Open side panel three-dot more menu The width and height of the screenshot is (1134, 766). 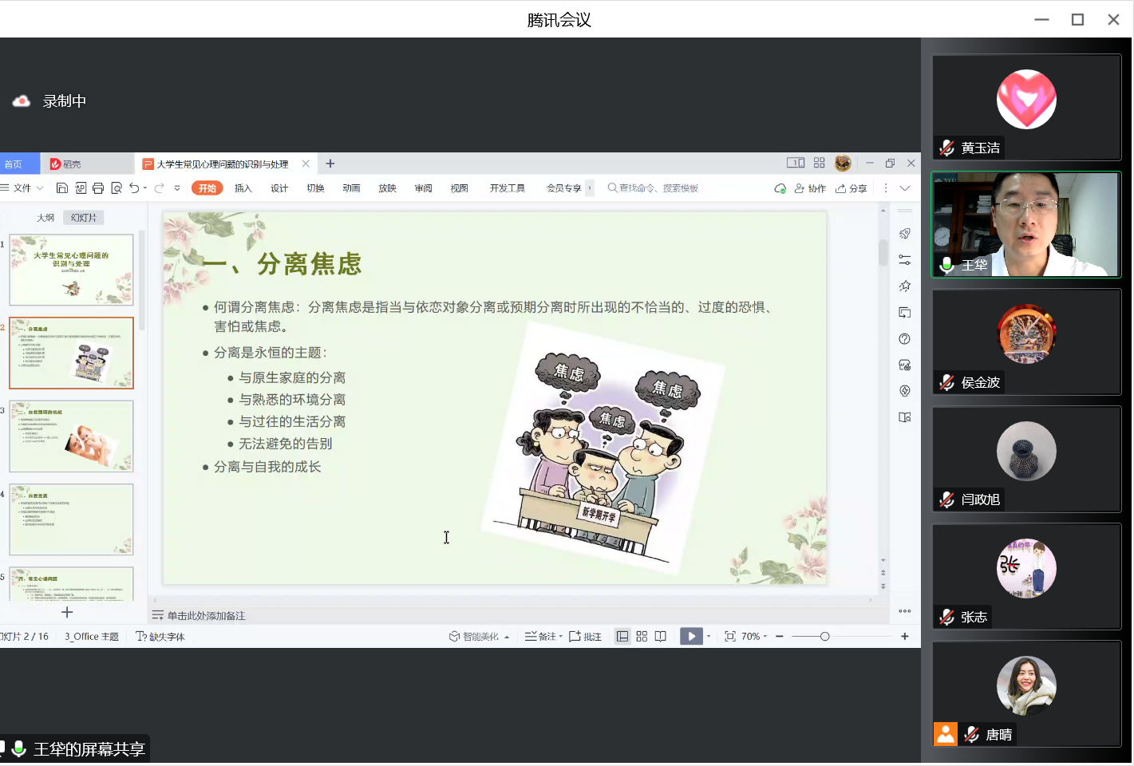coord(905,611)
